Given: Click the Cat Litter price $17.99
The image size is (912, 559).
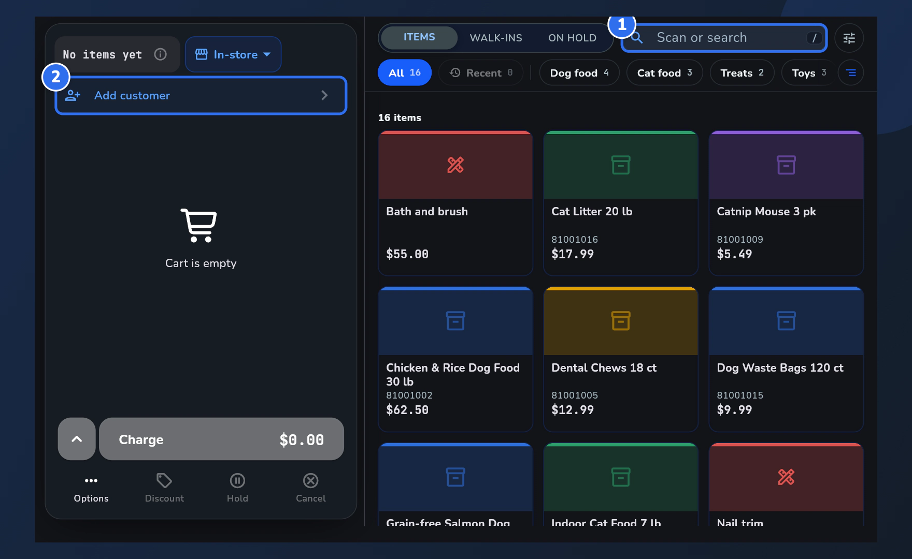Looking at the screenshot, I should click(573, 254).
